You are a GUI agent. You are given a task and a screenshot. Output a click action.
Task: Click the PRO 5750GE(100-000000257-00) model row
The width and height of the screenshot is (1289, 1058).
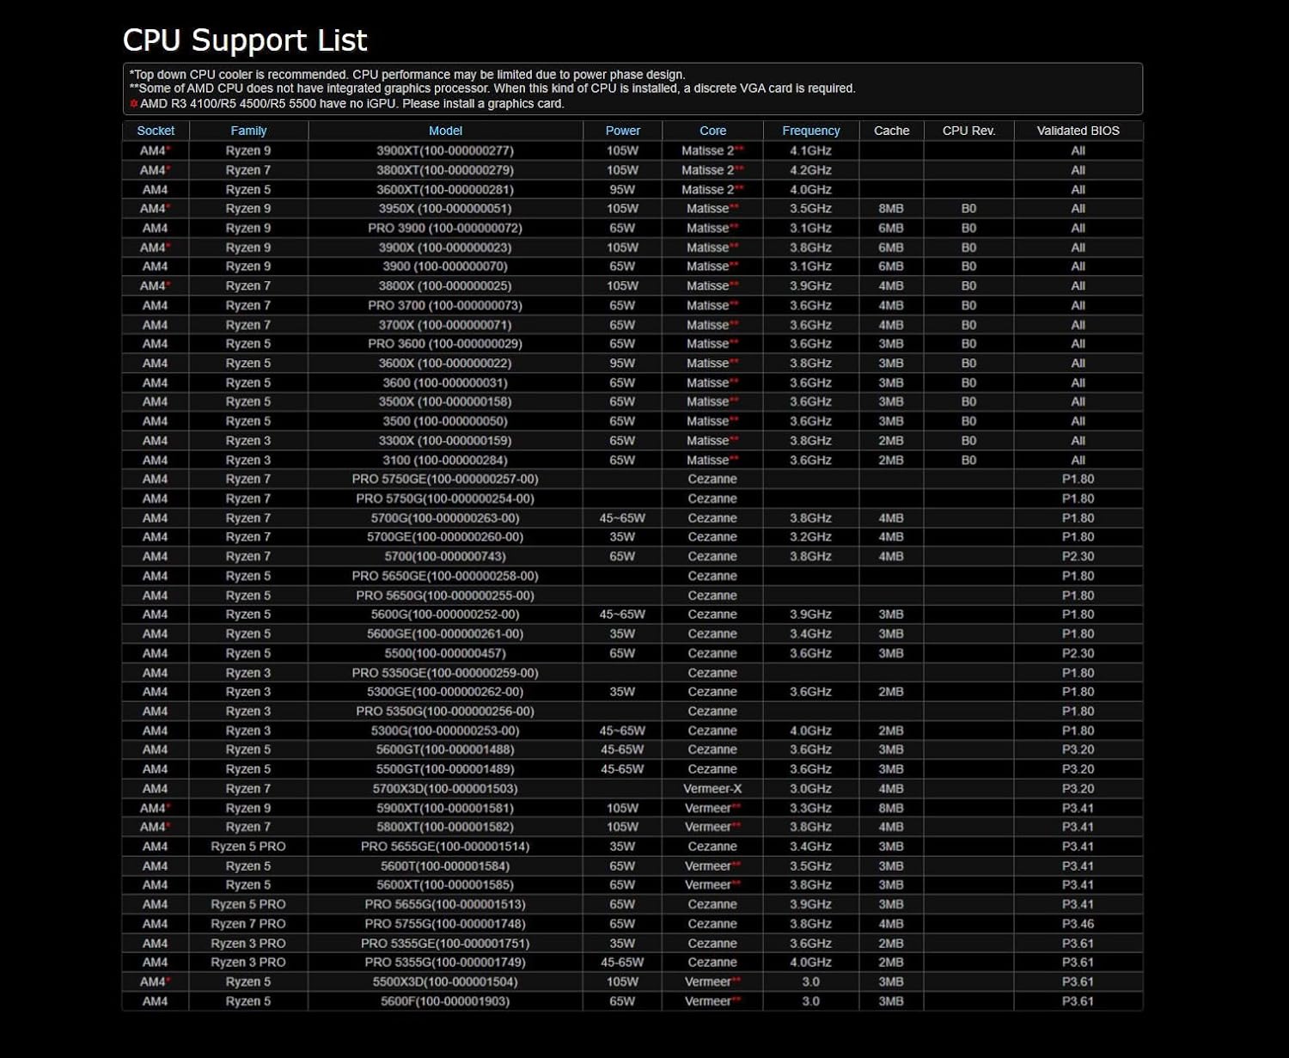(445, 480)
